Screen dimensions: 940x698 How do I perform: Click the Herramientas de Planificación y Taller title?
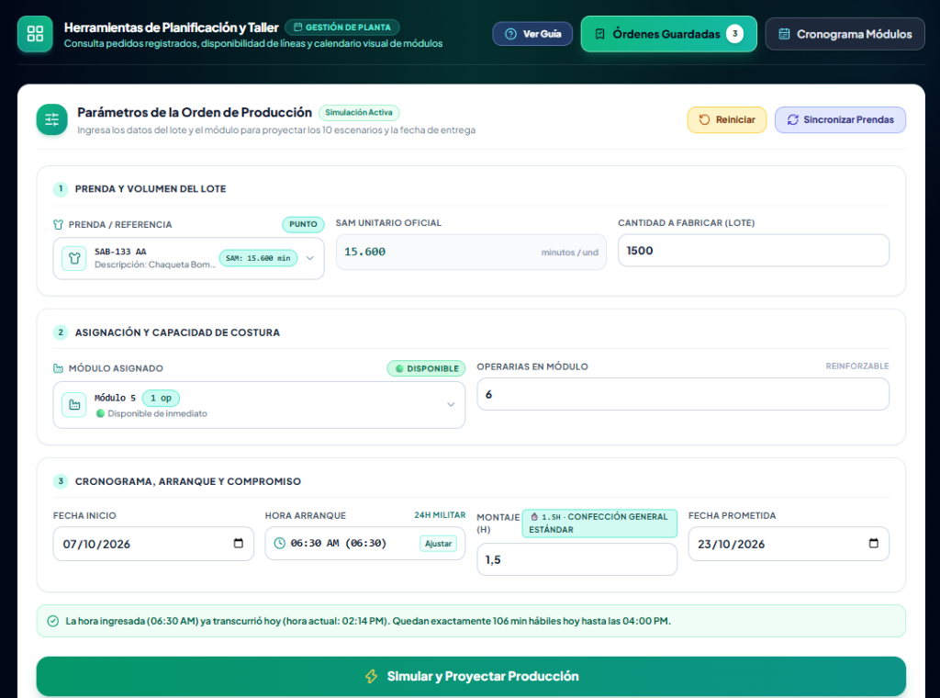(172, 28)
